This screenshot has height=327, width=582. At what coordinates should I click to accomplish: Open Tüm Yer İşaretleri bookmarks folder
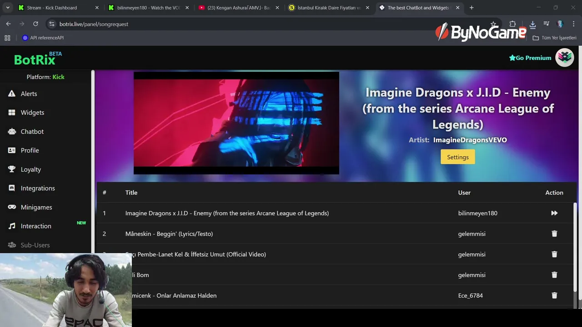554,38
